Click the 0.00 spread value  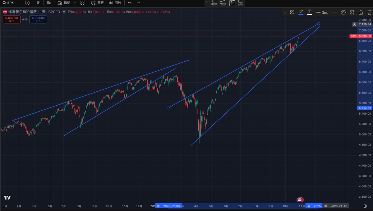click(25, 19)
